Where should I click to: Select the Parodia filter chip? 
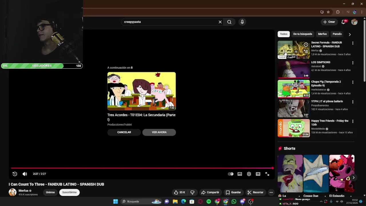[337, 34]
